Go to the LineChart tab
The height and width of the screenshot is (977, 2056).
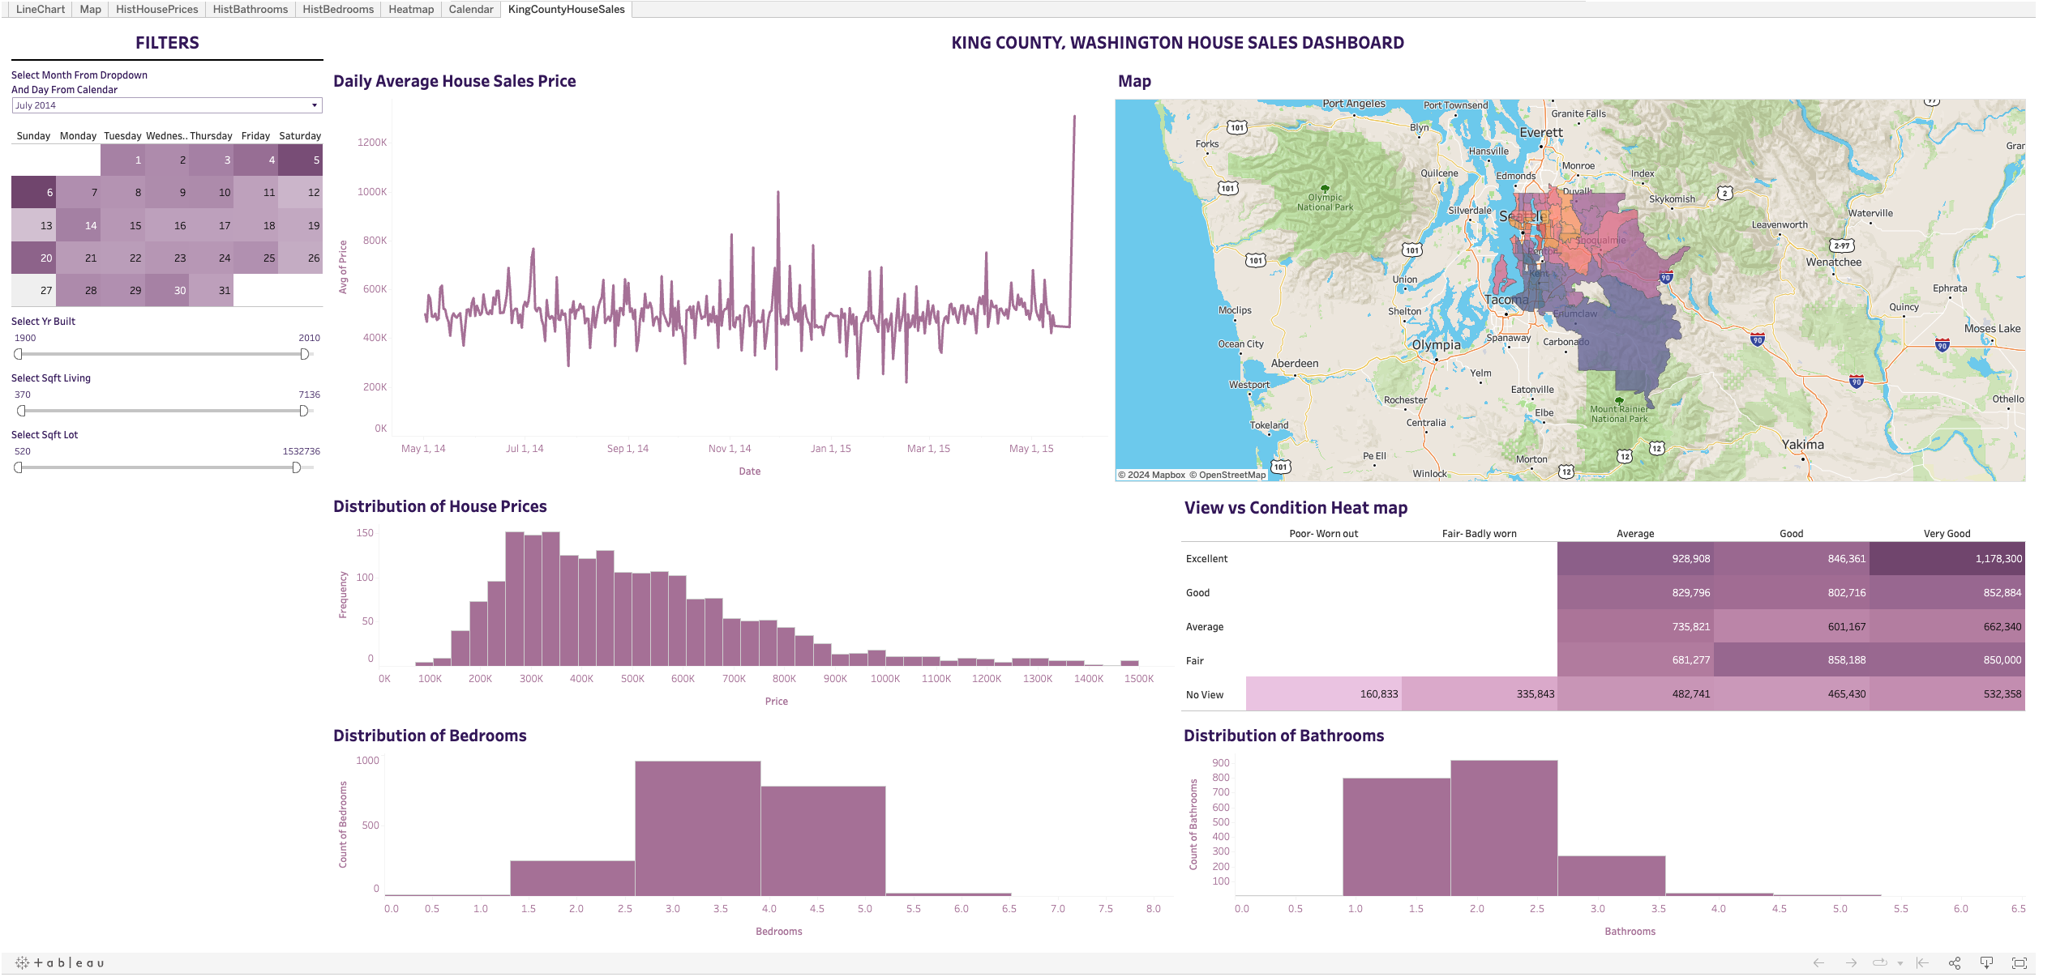[40, 9]
